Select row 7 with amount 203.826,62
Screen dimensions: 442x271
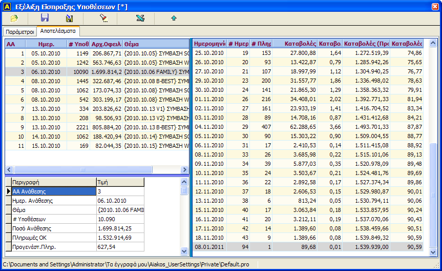click(97, 109)
